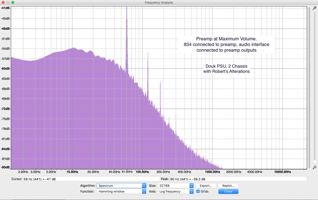This screenshot has height=200, width=318.
Task: Open the Function dropdown set to Hamming window
Action: click(x=121, y=191)
